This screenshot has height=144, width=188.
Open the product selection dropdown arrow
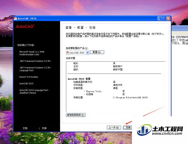pyautogui.click(x=88, y=52)
